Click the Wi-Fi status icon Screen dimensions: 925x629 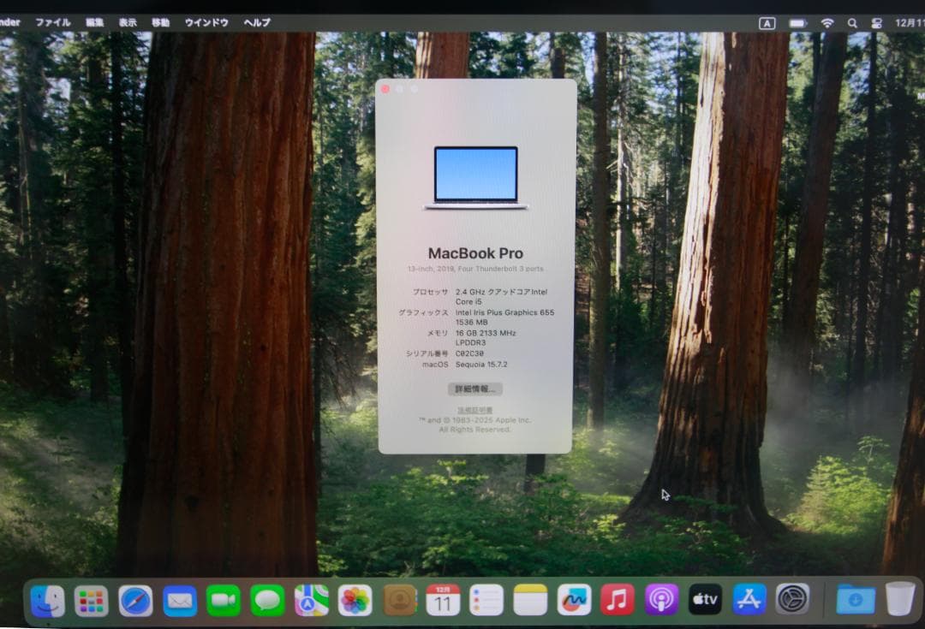827,21
